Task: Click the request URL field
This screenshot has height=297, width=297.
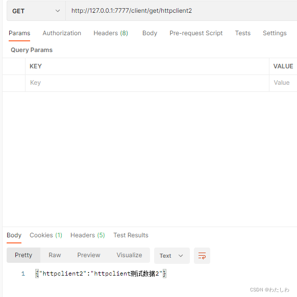Action: point(181,11)
